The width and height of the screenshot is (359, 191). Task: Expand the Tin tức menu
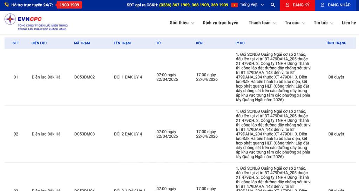(x=324, y=23)
